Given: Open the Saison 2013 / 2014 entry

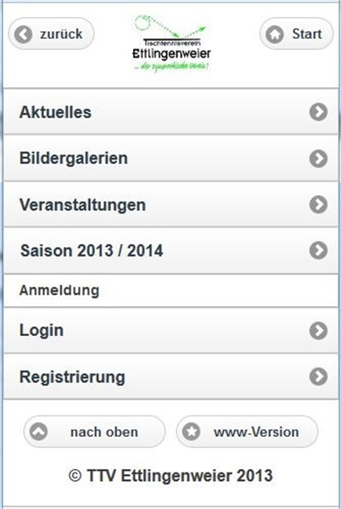Looking at the screenshot, I should click(x=170, y=250).
